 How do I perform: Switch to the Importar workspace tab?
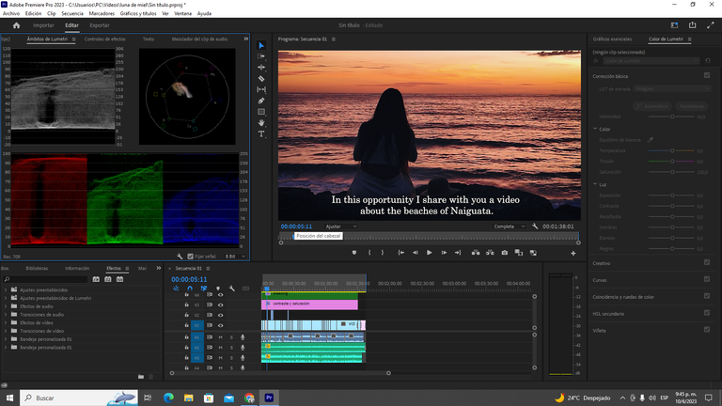click(x=43, y=25)
